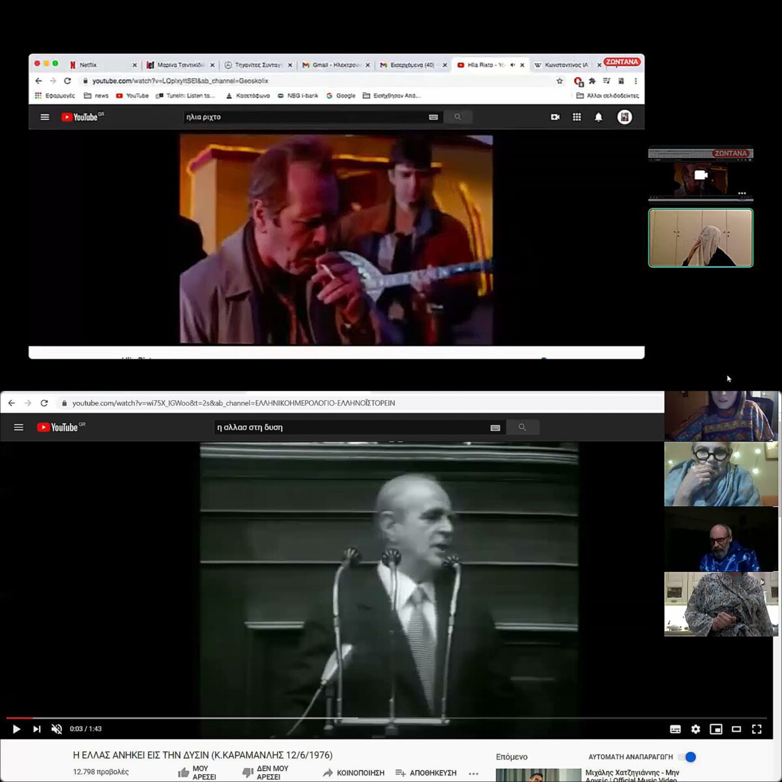
Task: Enter fullscreen on the Karamanlis video
Action: pos(756,729)
